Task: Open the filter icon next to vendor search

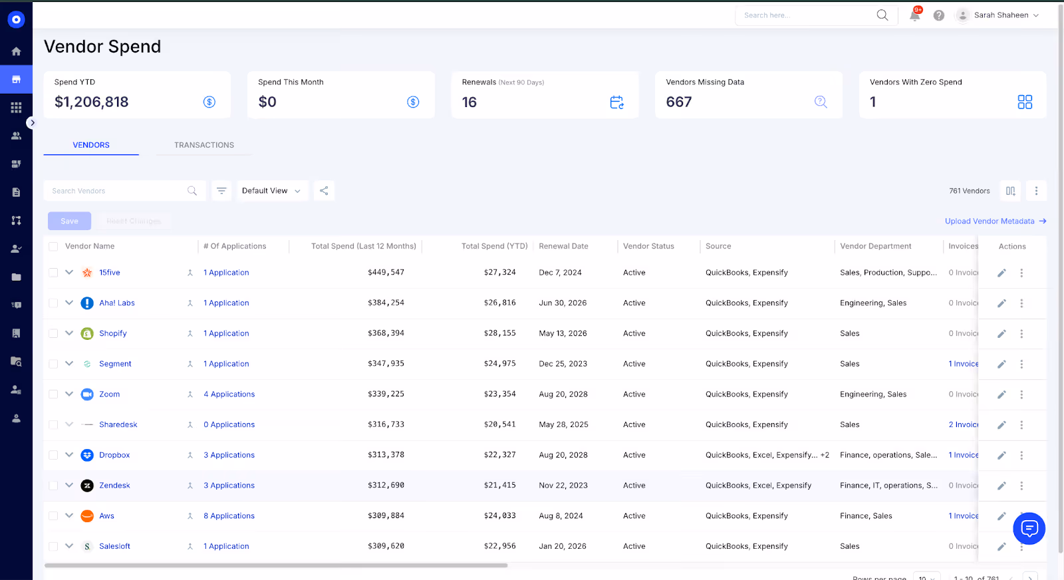Action: pyautogui.click(x=221, y=191)
